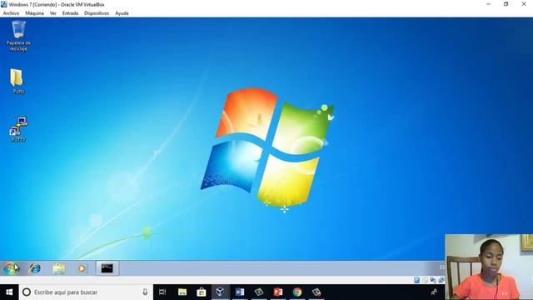Select the PuTTY application shortcut icon

[x=18, y=129]
